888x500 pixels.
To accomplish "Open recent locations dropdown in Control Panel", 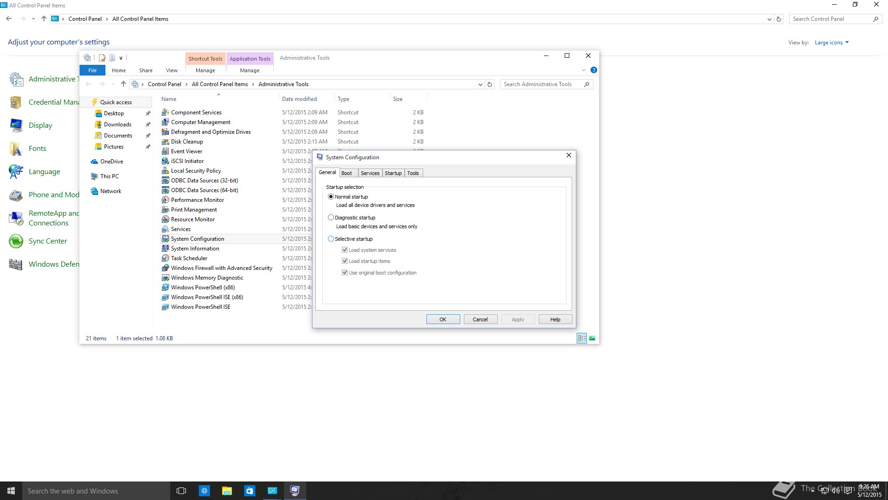I will (x=33, y=19).
